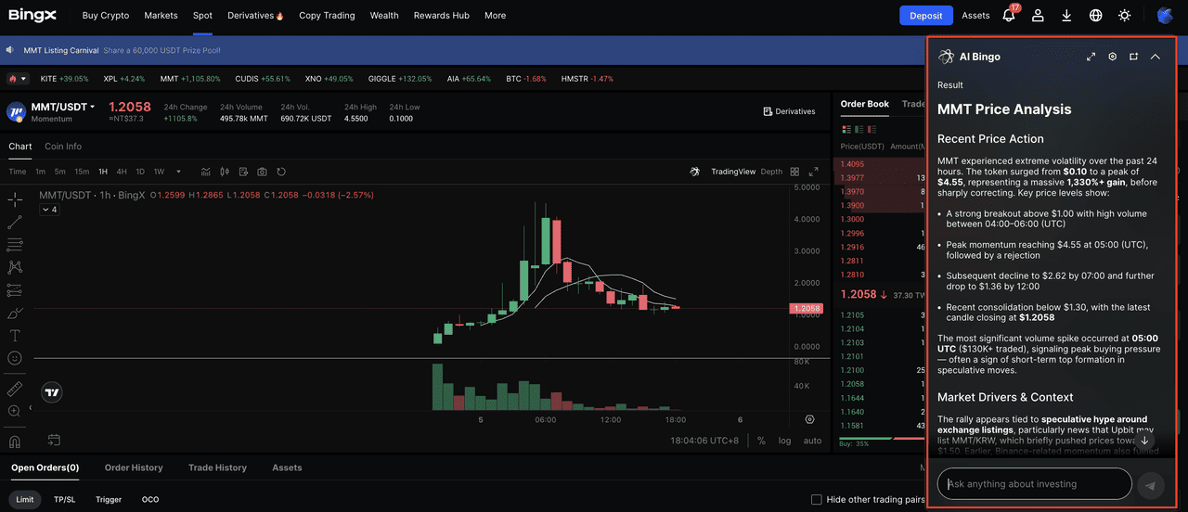The image size is (1188, 512).
Task: Expand the chart to fullscreen
Action: 814,172
